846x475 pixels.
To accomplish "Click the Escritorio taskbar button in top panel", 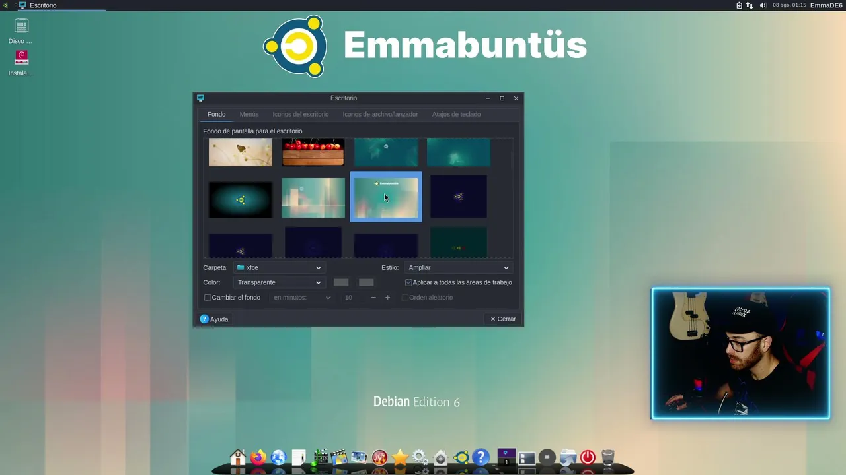I will tap(61, 5).
